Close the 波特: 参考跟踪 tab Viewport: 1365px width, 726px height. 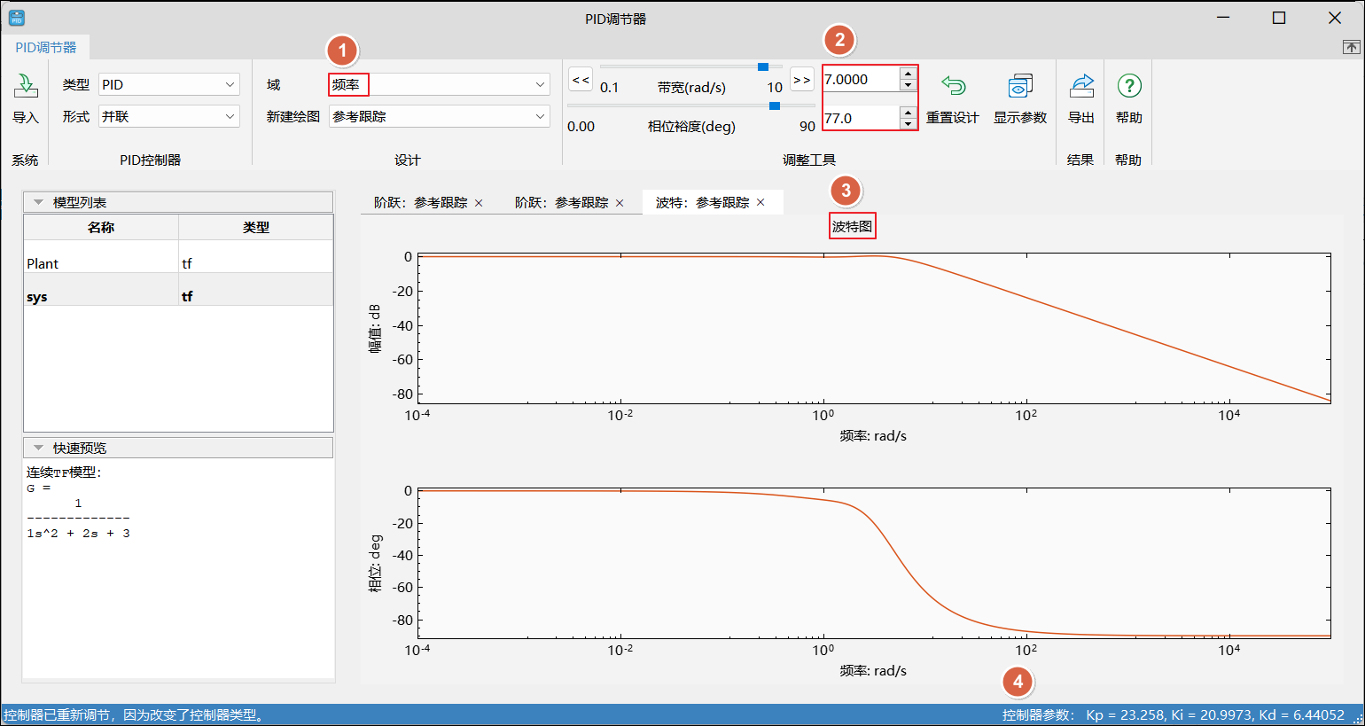coord(760,202)
